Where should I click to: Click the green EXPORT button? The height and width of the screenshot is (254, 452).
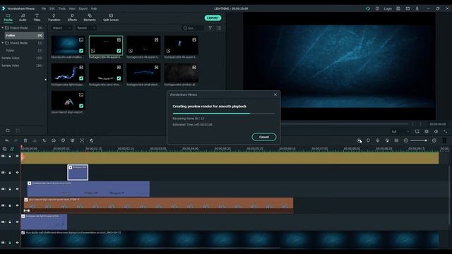point(213,18)
